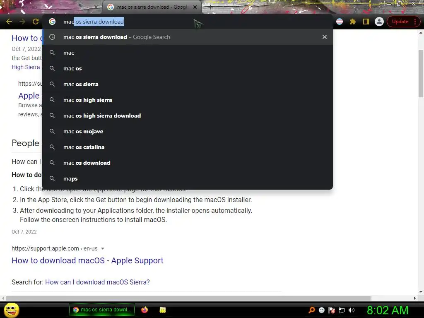The image size is (424, 318).
Task: Click the red Update button
Action: pyautogui.click(x=400, y=22)
